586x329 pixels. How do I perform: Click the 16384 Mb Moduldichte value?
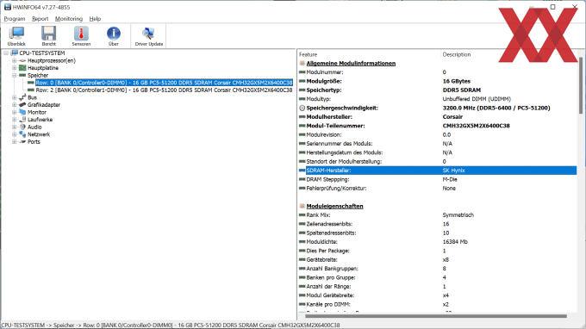[455, 242]
